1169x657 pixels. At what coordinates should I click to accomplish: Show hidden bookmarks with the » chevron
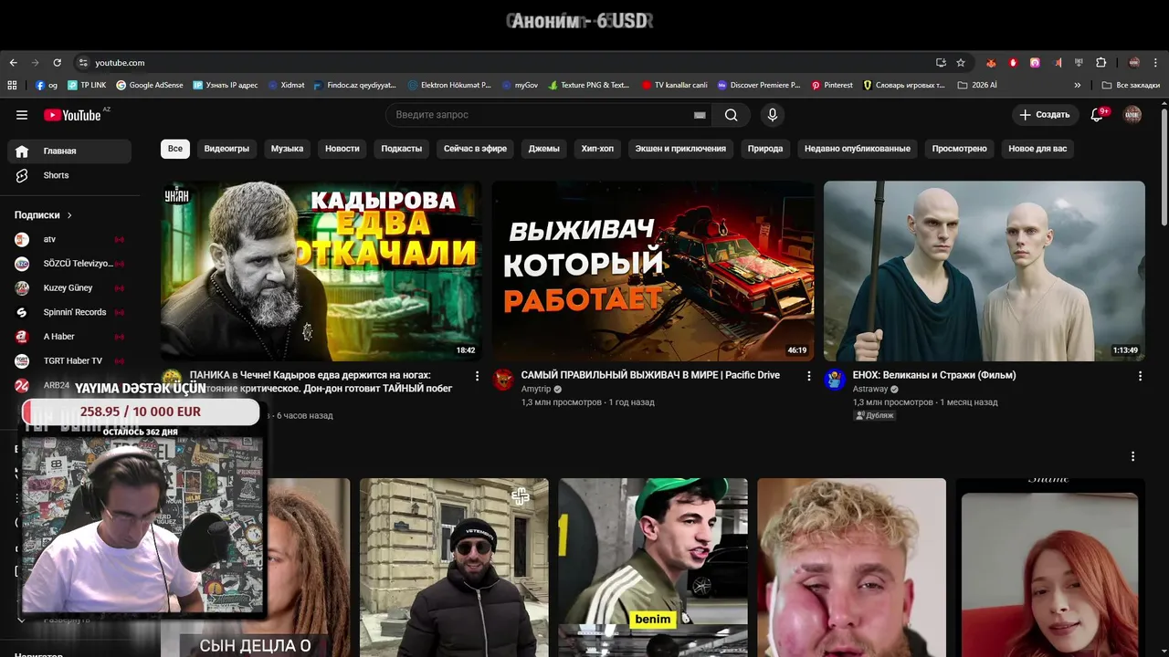(x=1078, y=85)
